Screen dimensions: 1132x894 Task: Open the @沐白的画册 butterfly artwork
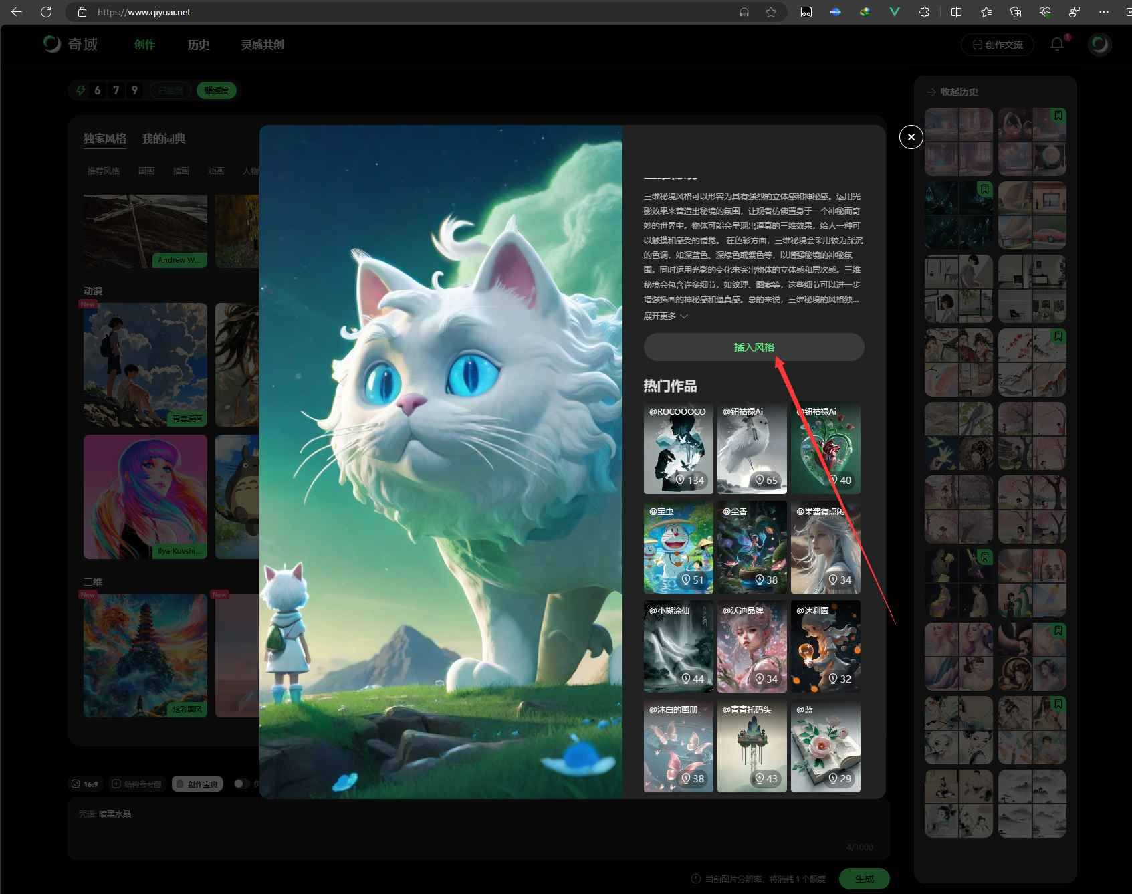[678, 746]
